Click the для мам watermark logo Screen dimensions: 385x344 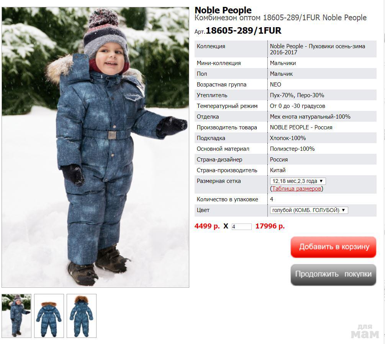point(365,331)
